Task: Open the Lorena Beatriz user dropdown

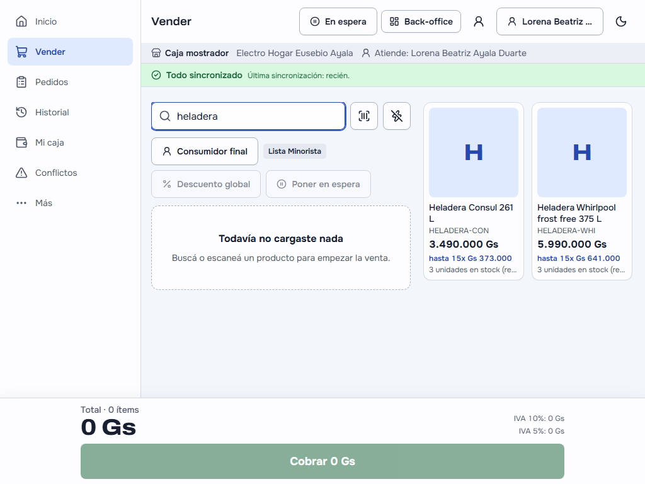Action: click(x=549, y=21)
